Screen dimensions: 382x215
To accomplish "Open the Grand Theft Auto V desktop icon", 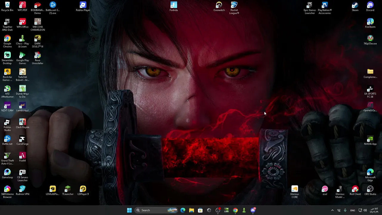I will point(7,159).
